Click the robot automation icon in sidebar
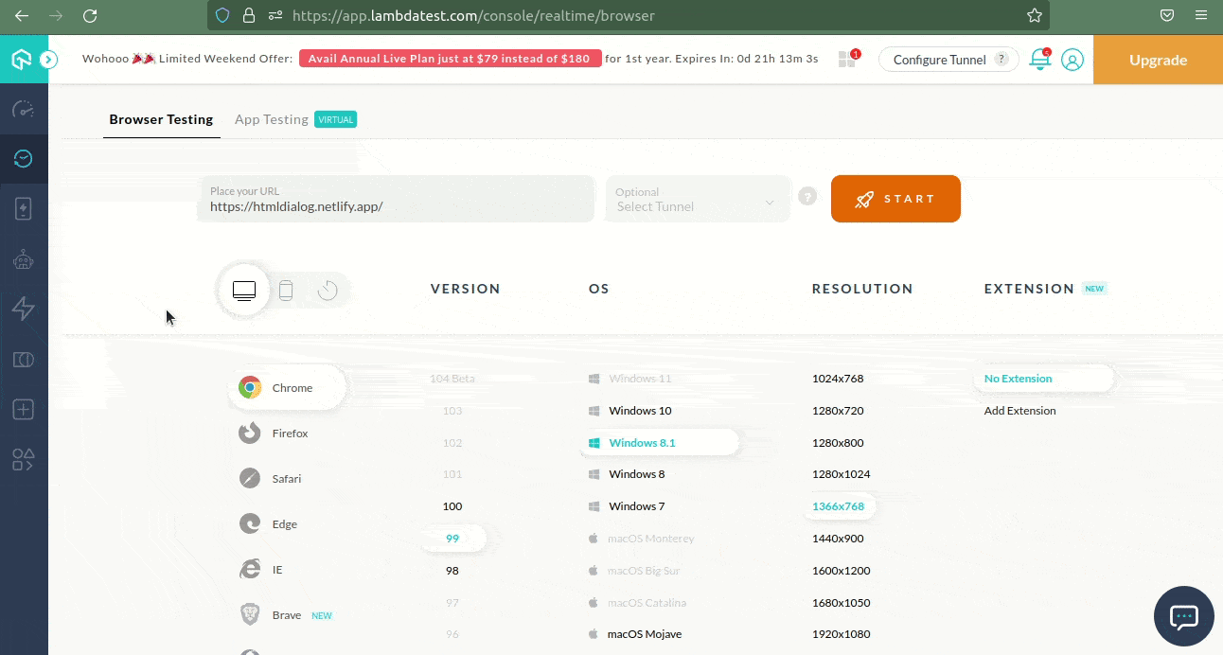The width and height of the screenshot is (1223, 655). (26, 258)
